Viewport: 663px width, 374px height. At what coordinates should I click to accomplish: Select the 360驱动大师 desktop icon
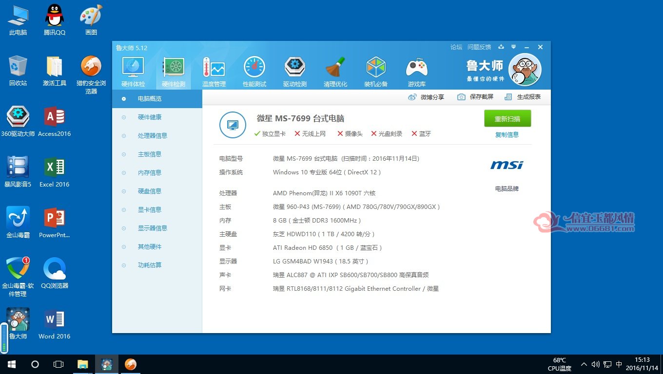pyautogui.click(x=18, y=121)
